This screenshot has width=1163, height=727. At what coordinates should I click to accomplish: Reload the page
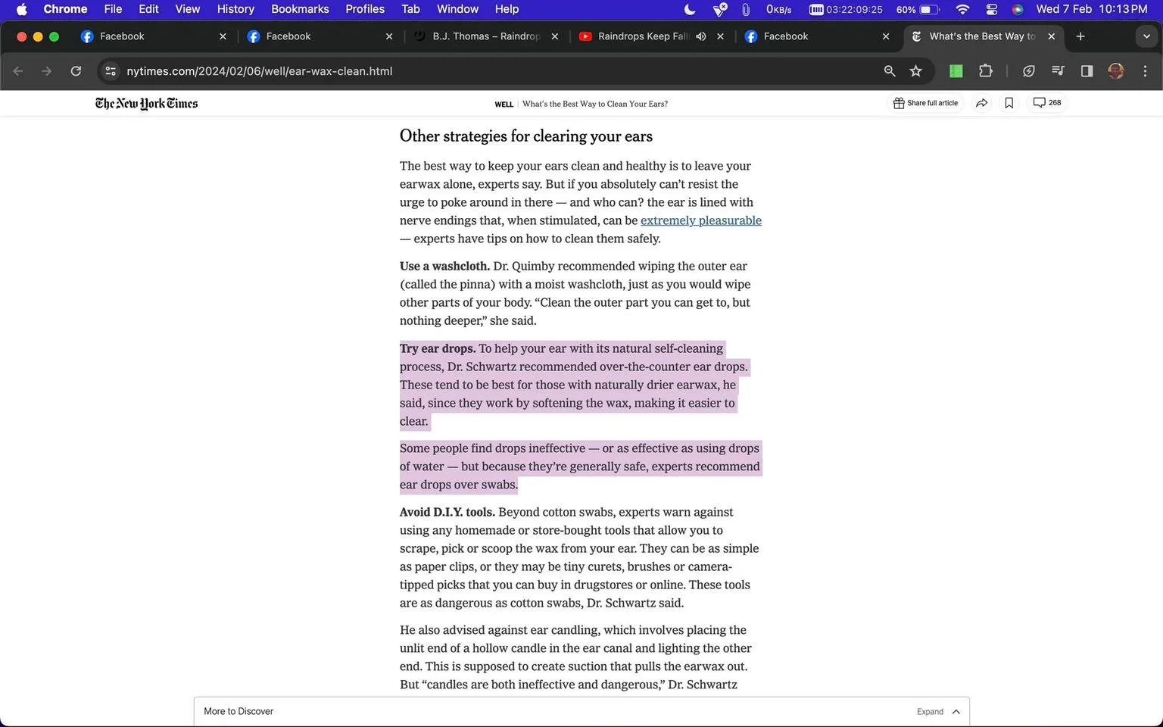coord(76,71)
